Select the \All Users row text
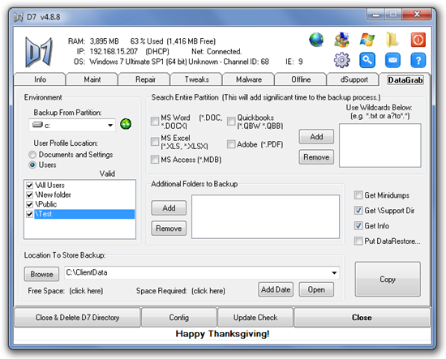This screenshot has height=359, width=446. [x=49, y=186]
